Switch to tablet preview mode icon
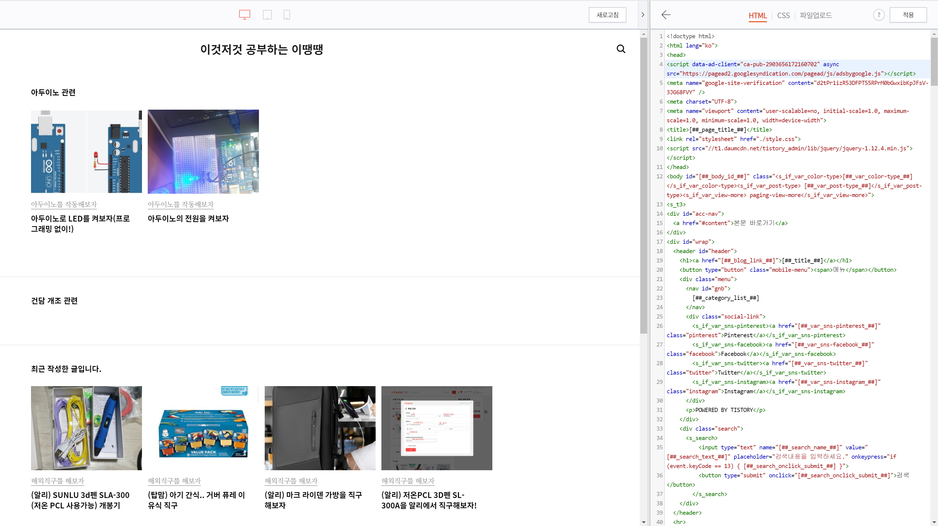Viewport: 938px width, 526px height. coord(267,15)
